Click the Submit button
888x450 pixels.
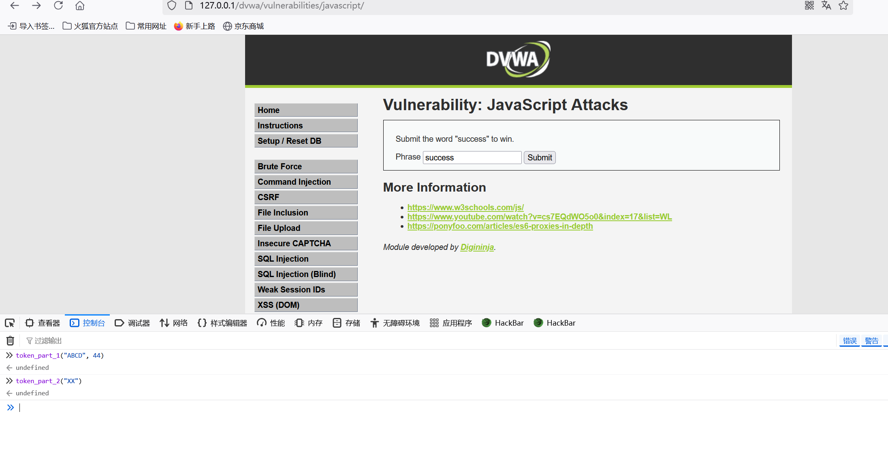pyautogui.click(x=539, y=158)
